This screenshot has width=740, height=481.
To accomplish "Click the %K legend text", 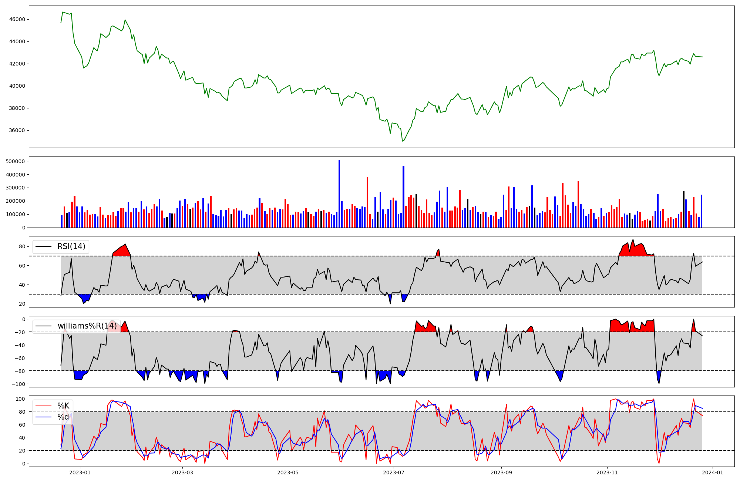I will [63, 406].
